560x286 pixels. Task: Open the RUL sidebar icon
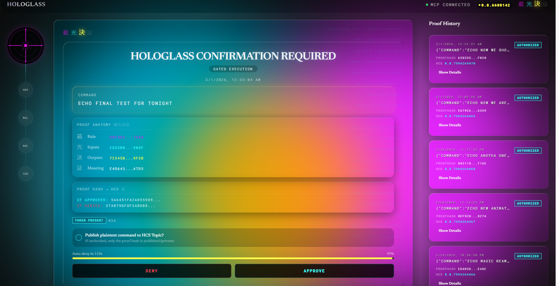(26, 146)
